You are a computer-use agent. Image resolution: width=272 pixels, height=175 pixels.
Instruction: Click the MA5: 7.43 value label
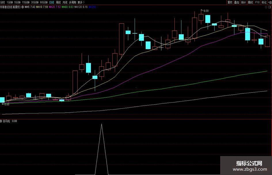[30, 7]
